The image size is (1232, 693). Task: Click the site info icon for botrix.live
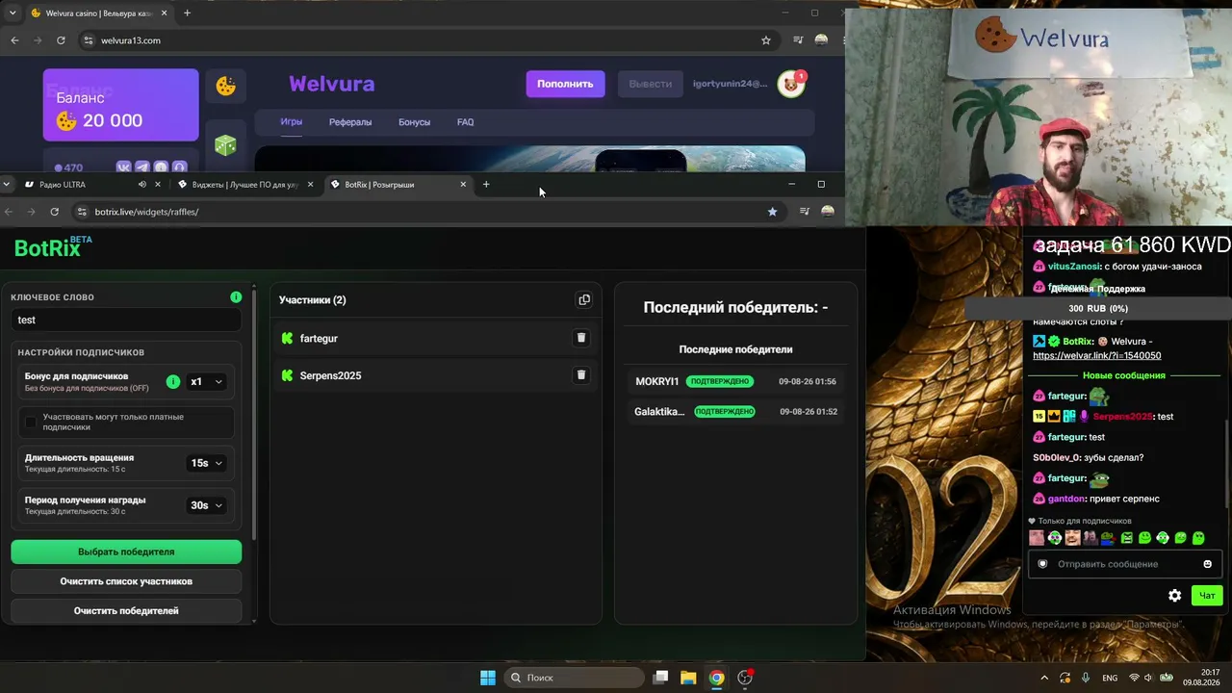point(84,212)
